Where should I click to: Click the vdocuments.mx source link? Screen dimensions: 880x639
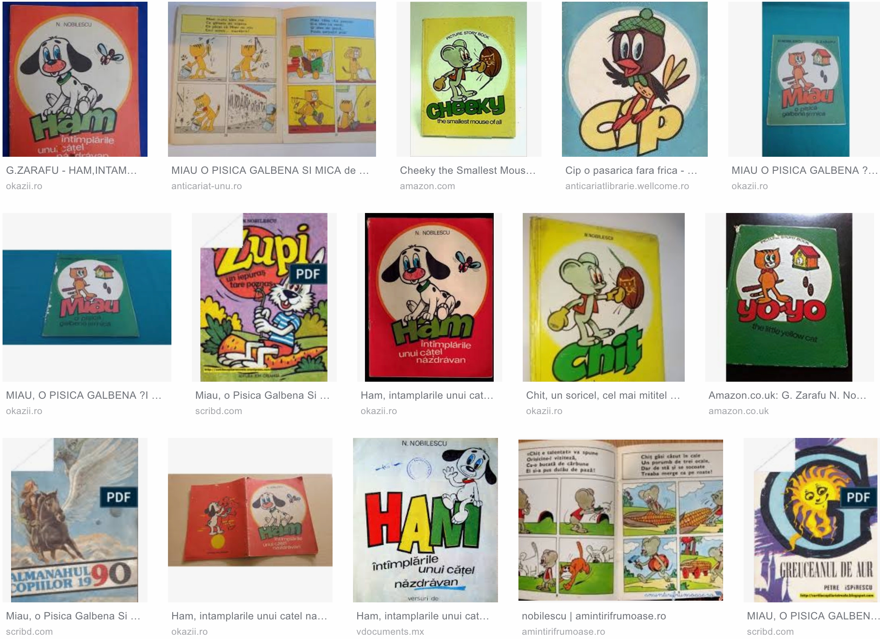(390, 631)
